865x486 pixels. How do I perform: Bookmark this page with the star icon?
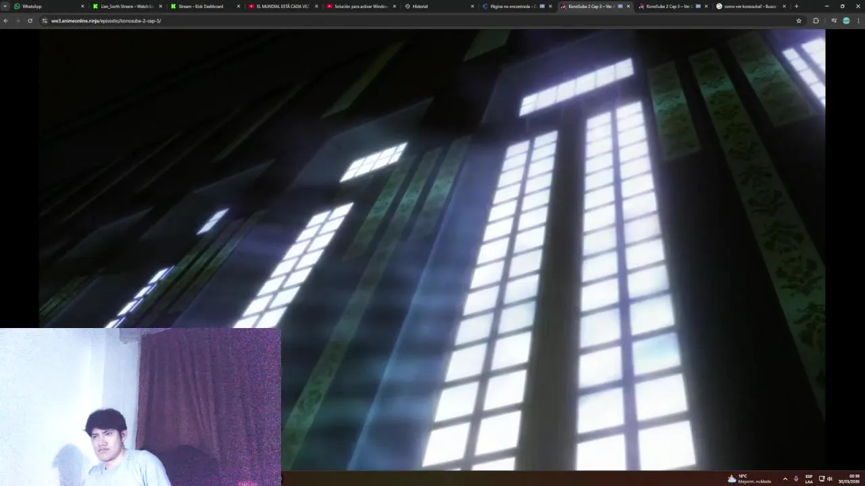[799, 21]
